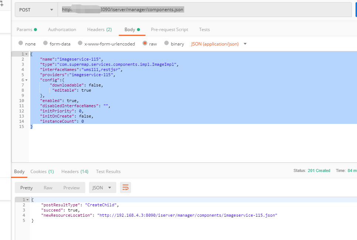Open the POST method dropdown
357x240 pixels.
click(x=36, y=10)
